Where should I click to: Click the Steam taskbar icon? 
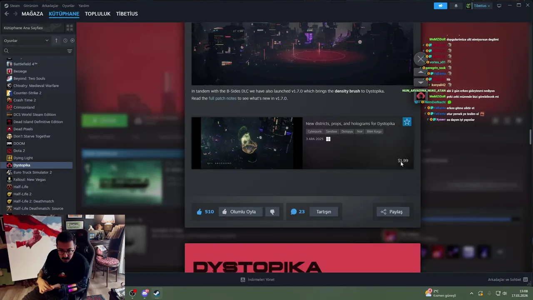coord(157,293)
